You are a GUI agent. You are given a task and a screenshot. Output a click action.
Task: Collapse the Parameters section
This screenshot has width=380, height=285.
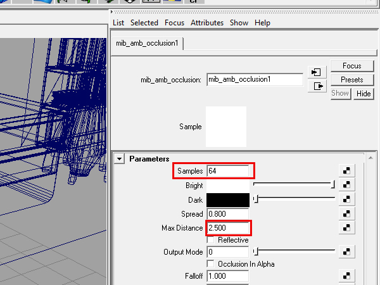119,159
